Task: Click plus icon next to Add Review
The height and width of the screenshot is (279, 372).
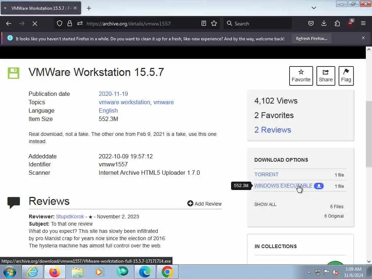Action: [190, 203]
